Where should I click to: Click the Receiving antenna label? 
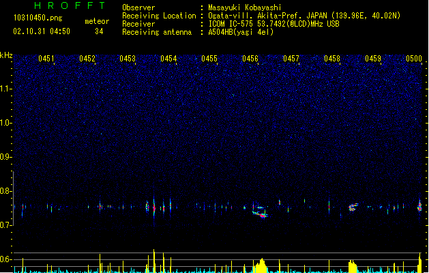[x=157, y=32]
